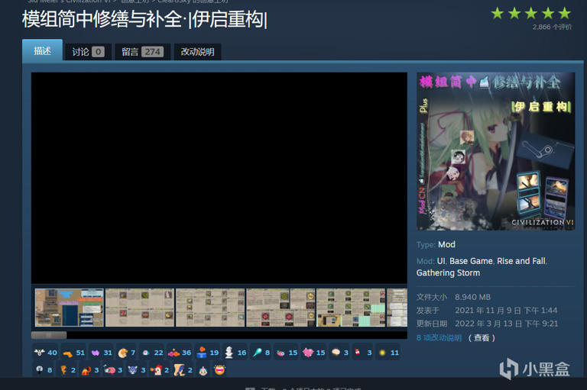This screenshot has height=390, width=587.
Task: Click the clown baby face award
Action: tap(203, 370)
